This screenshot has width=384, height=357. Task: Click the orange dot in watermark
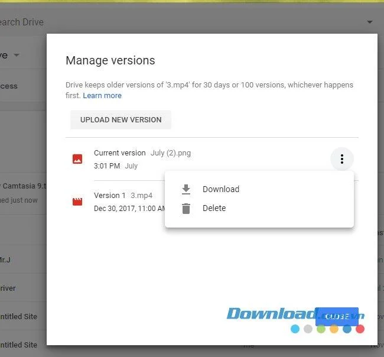334,329
